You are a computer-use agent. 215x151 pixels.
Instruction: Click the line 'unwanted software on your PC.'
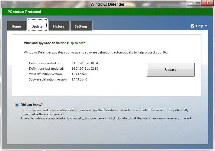pos(43,114)
